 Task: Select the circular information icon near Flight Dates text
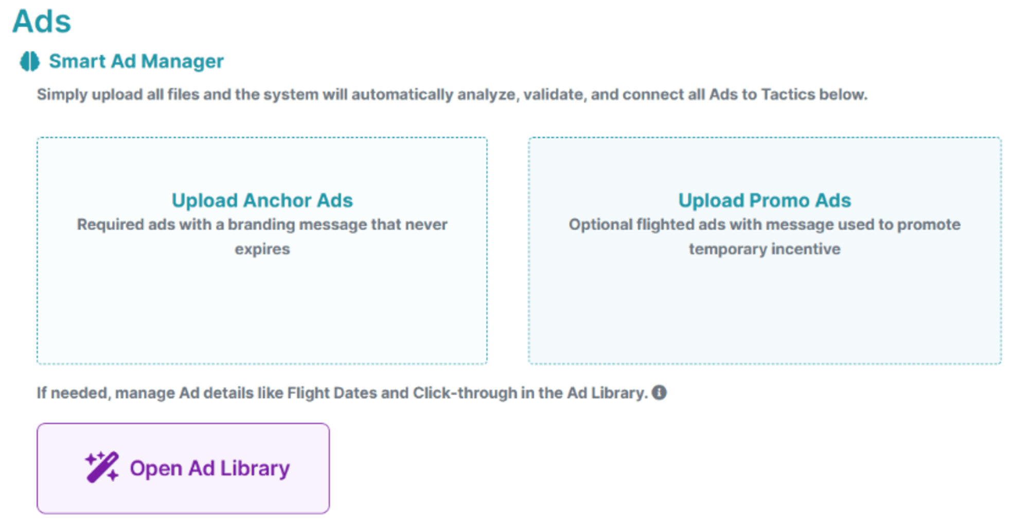[659, 393]
